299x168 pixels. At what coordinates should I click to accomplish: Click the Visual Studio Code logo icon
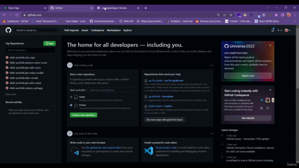(149, 151)
